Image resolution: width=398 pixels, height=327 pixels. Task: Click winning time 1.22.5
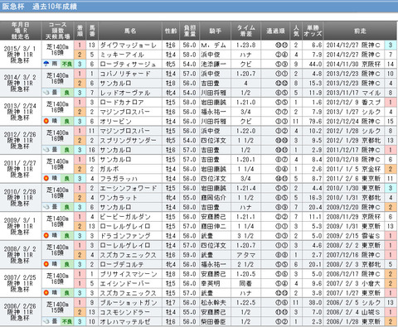point(245,303)
